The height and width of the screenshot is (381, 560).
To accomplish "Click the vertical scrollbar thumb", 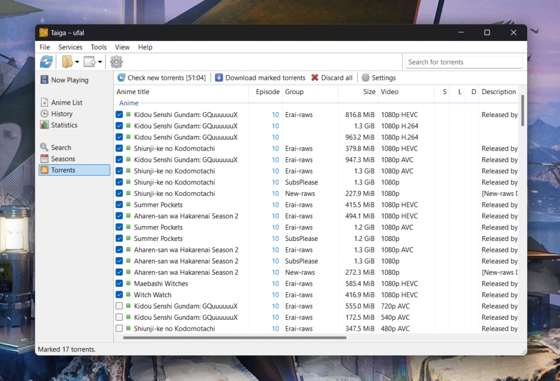I will [x=522, y=111].
